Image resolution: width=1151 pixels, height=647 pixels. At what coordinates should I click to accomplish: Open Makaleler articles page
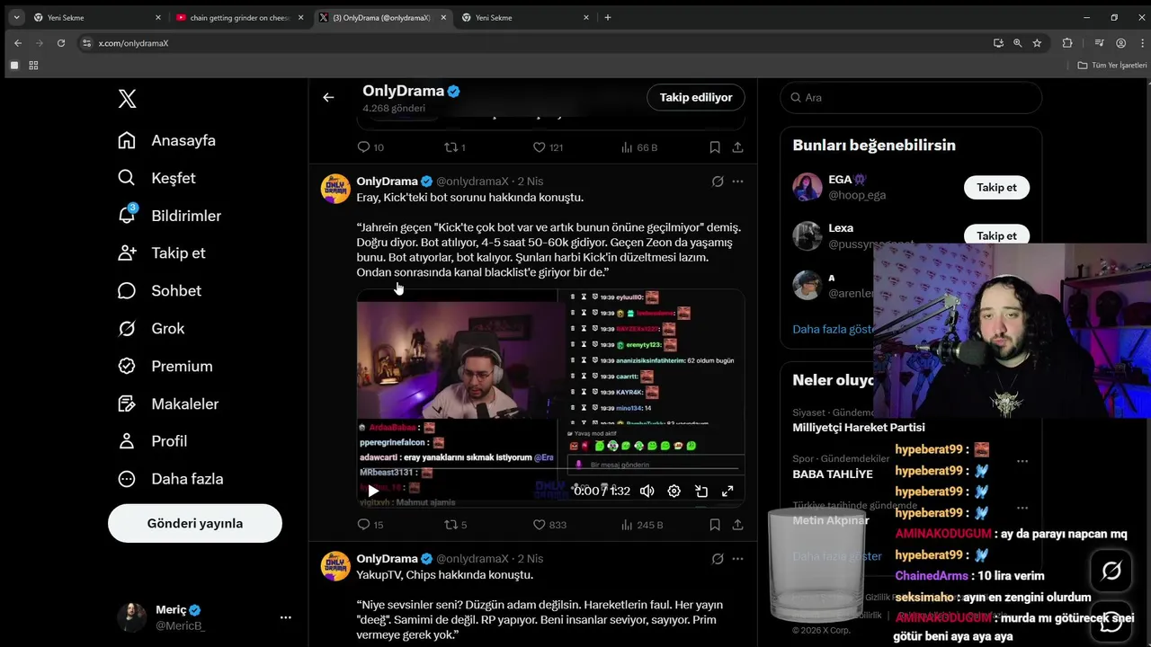[169, 403]
